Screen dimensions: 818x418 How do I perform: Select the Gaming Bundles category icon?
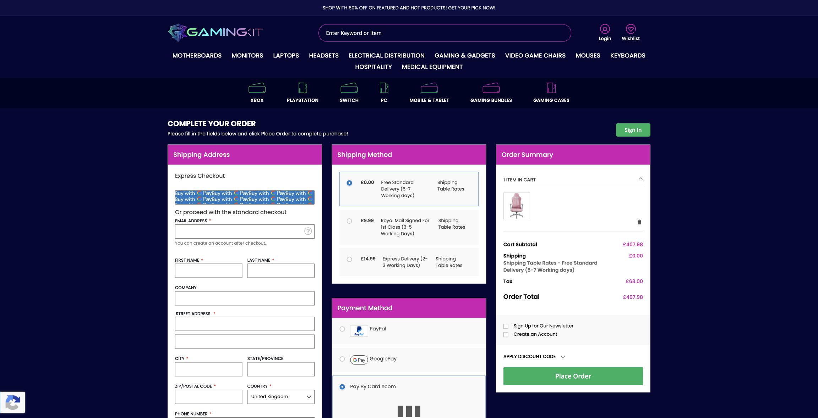(x=491, y=88)
